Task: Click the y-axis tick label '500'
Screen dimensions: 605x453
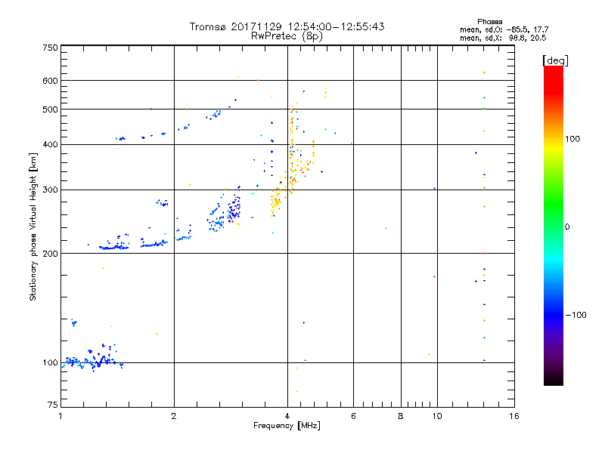Action: (50, 109)
